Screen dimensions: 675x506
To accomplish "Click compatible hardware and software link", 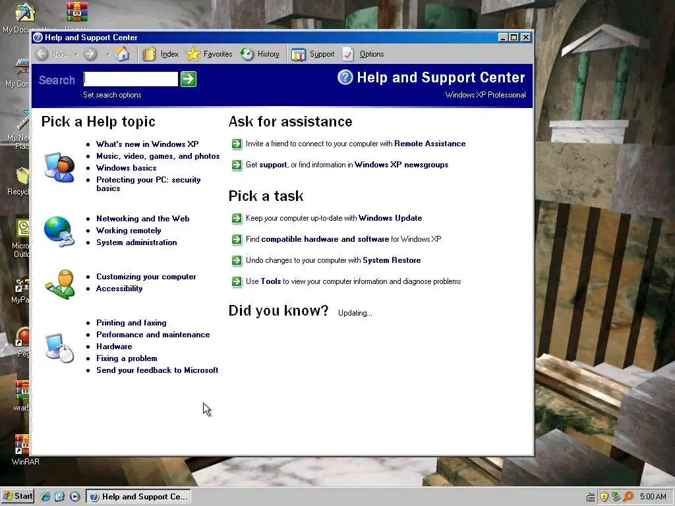I will pyautogui.click(x=325, y=239).
